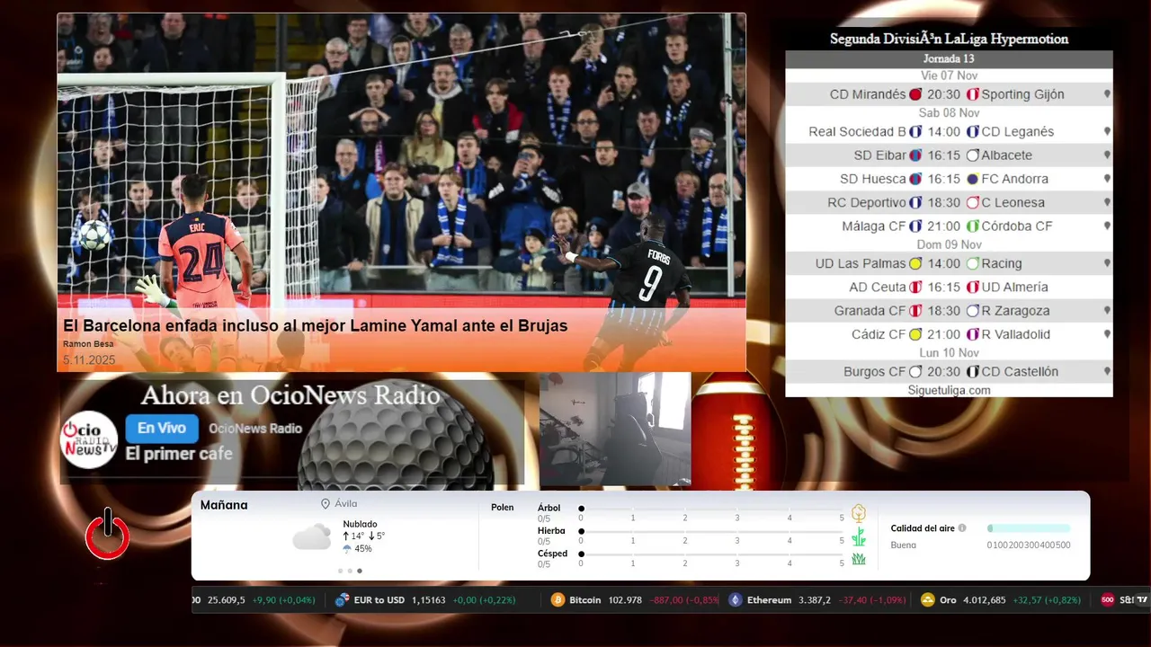Screen dimensions: 1151x647
Task: Click the Ethereum price 3.387,2
Action: tap(815, 599)
